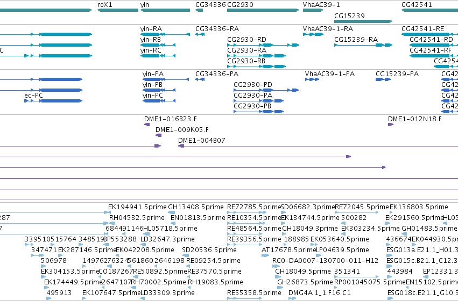This screenshot has width=458, height=301.
Task: Select EST EK053640.5prime
Action: (314, 245)
